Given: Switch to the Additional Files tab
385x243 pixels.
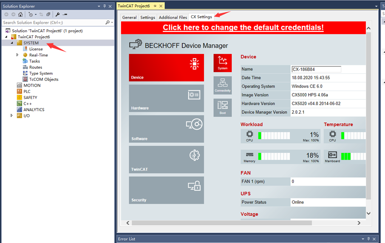Looking at the screenshot, I should [173, 17].
